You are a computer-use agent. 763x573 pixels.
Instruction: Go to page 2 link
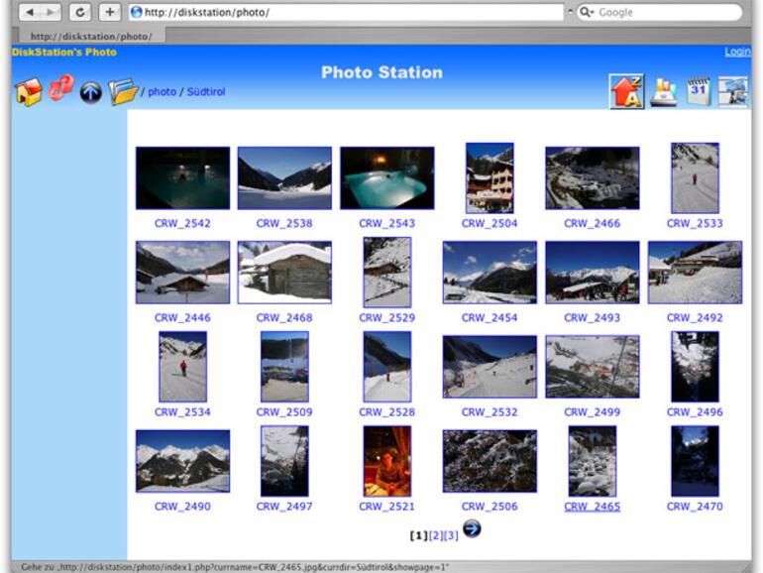pos(436,535)
